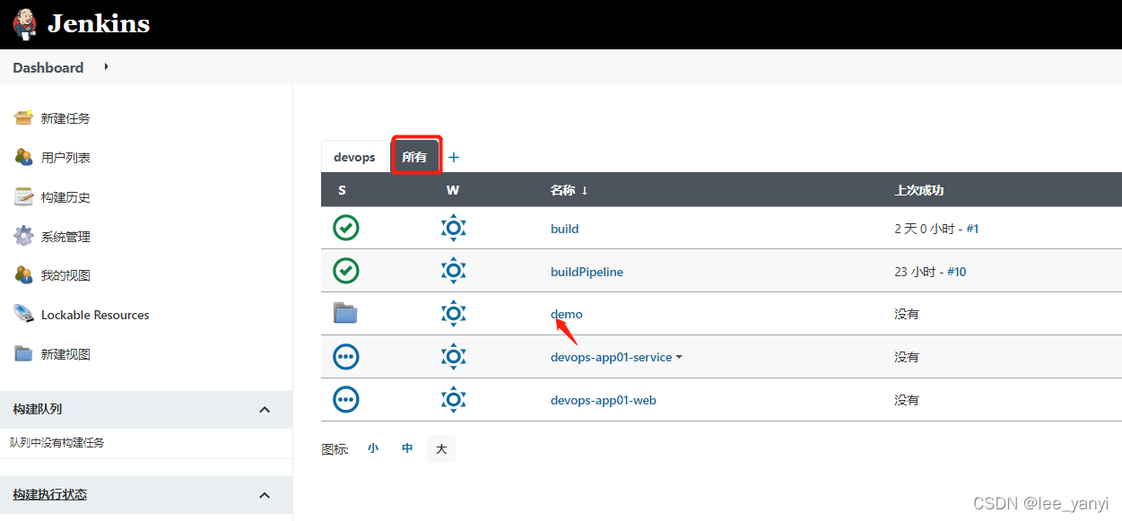Collapse the 构建队列 panel
The image size is (1122, 521).
tap(265, 409)
